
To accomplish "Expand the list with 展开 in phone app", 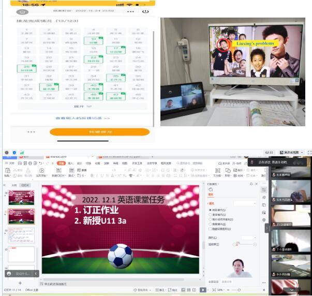I will pos(83,106).
